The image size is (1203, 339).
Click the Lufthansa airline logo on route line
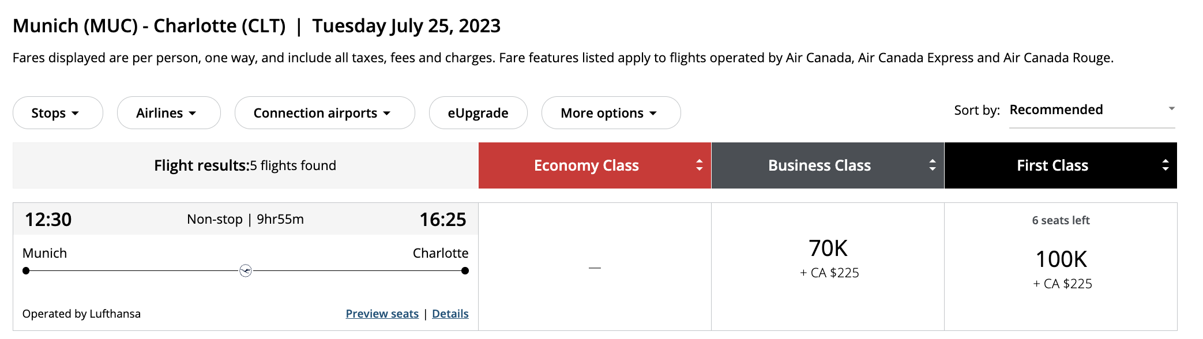pos(246,270)
